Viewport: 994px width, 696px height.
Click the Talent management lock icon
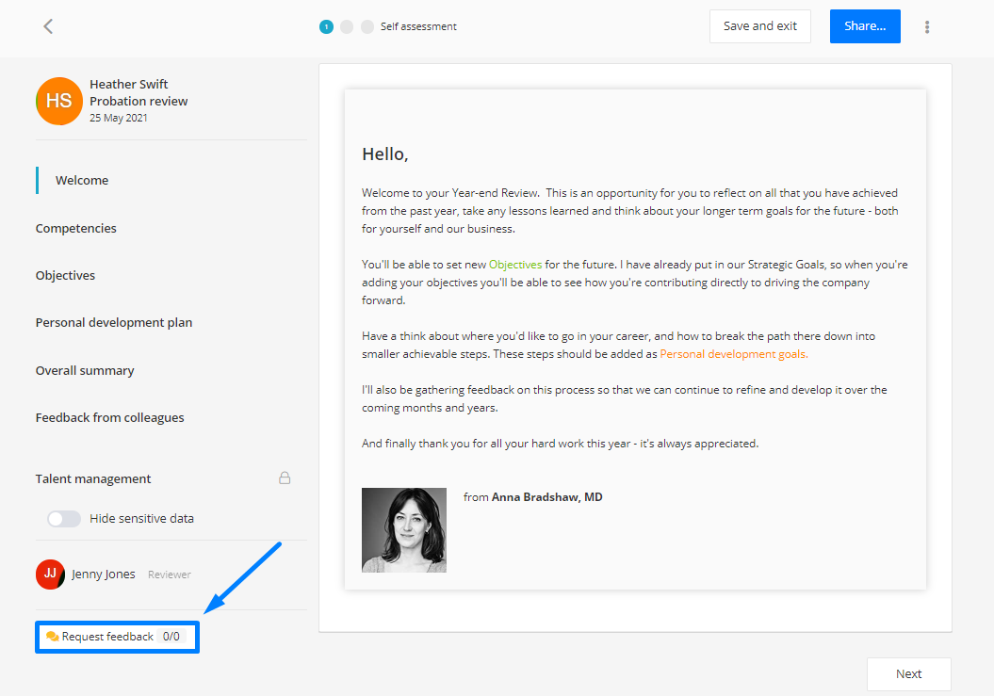285,477
